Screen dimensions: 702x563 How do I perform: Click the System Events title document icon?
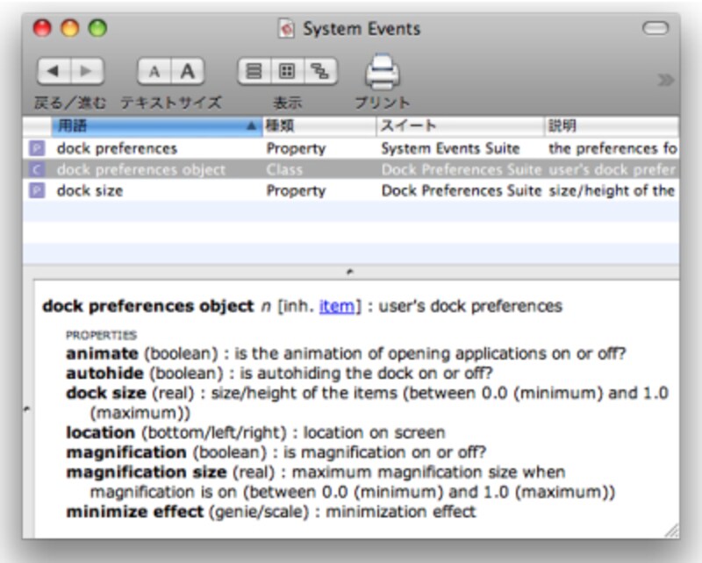[286, 29]
